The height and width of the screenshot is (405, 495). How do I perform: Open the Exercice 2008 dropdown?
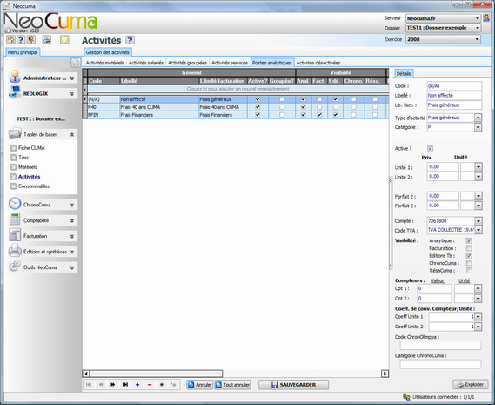coord(443,39)
